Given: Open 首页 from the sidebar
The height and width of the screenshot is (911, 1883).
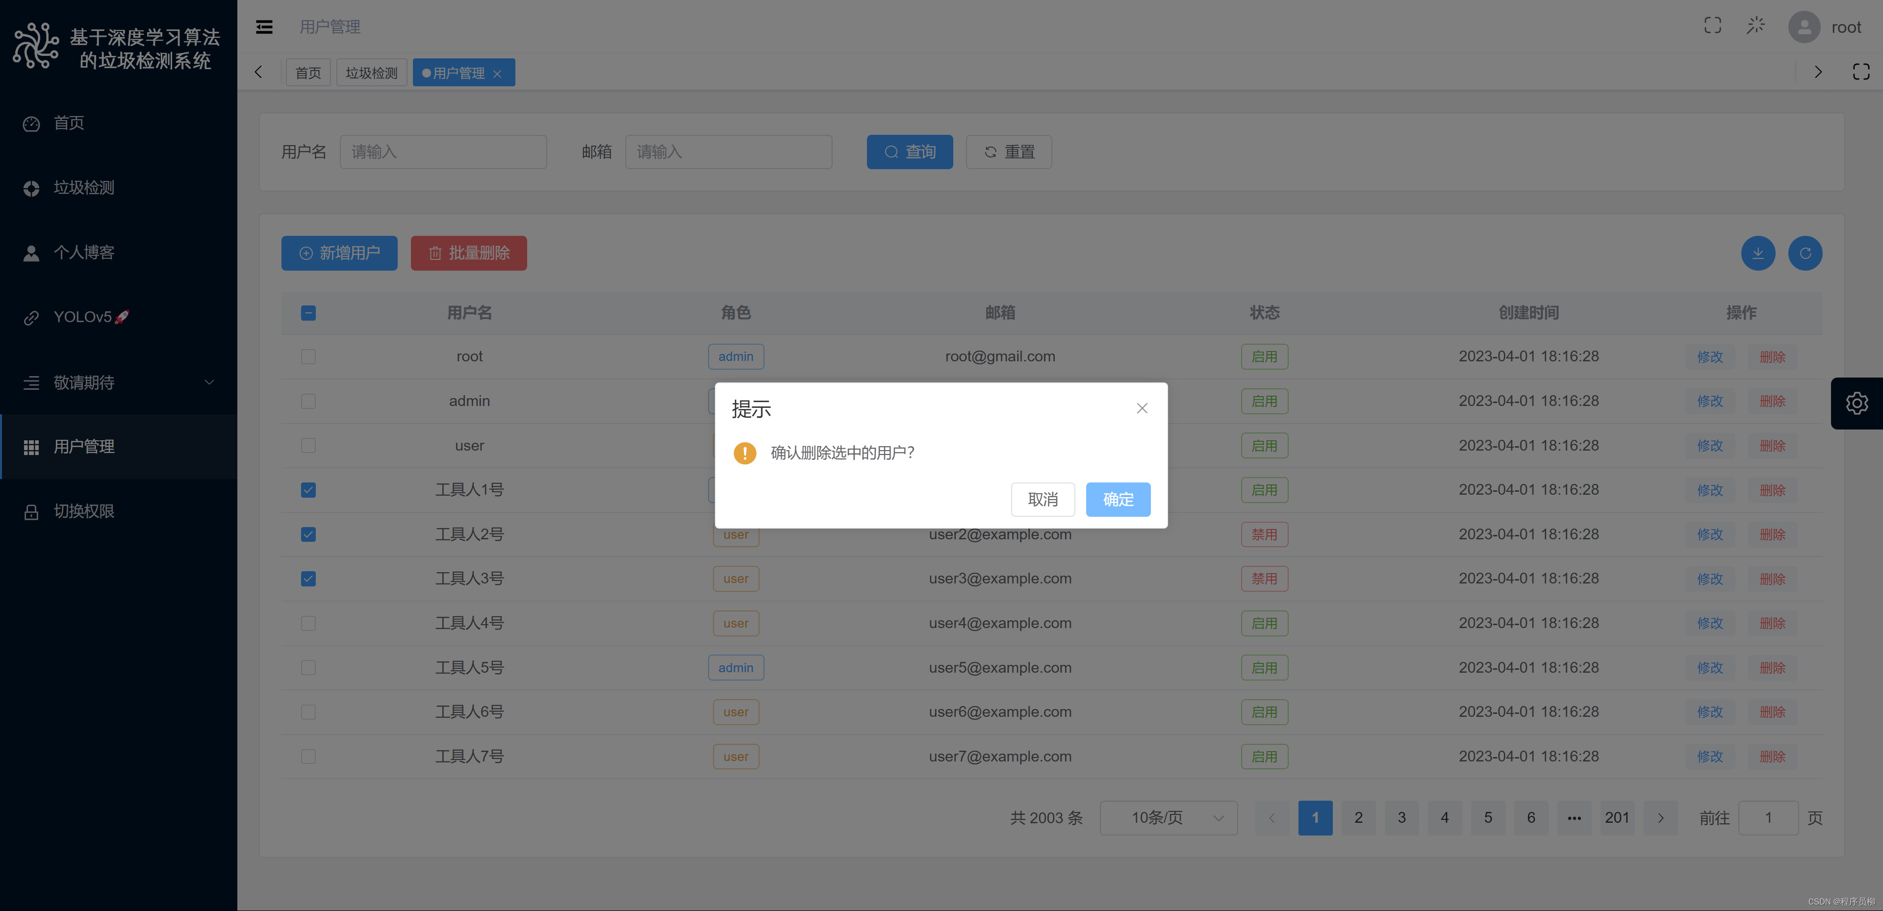Looking at the screenshot, I should 118,123.
